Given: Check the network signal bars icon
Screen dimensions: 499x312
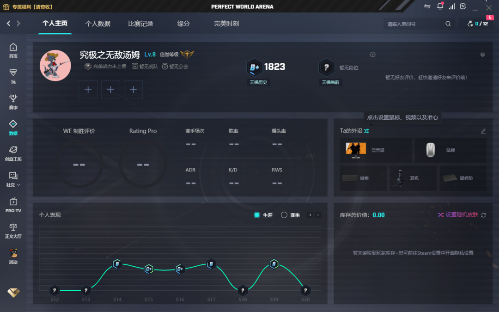Looking at the screenshot, I should [451, 6].
